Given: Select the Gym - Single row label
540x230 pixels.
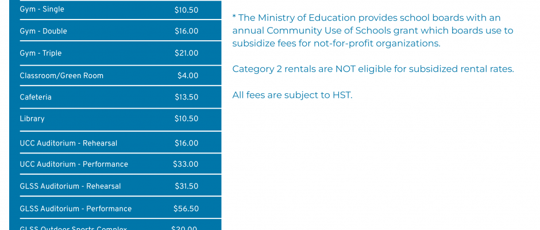Looking at the screenshot, I should [42, 9].
